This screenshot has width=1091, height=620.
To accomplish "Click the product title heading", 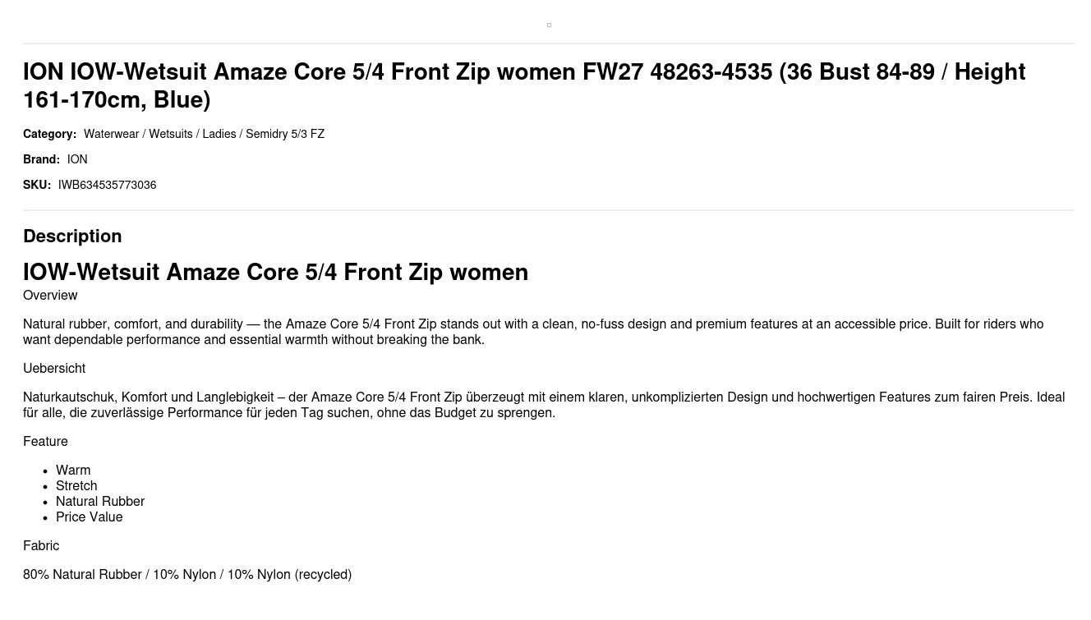I will click(x=524, y=85).
